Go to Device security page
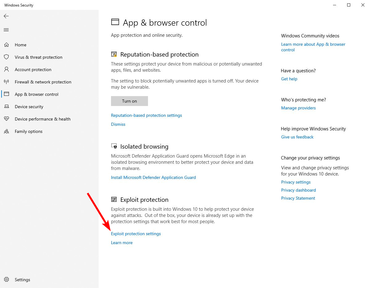The image size is (370, 288). [x=29, y=107]
